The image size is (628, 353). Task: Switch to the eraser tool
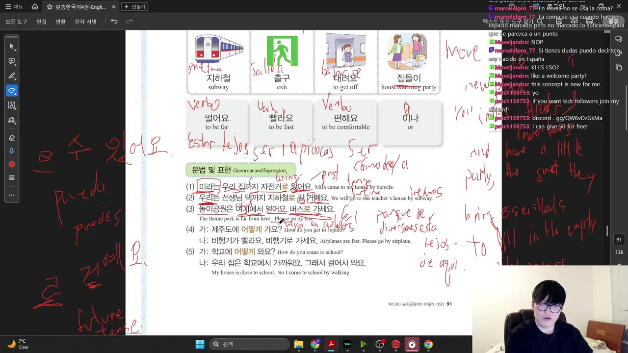[12, 138]
